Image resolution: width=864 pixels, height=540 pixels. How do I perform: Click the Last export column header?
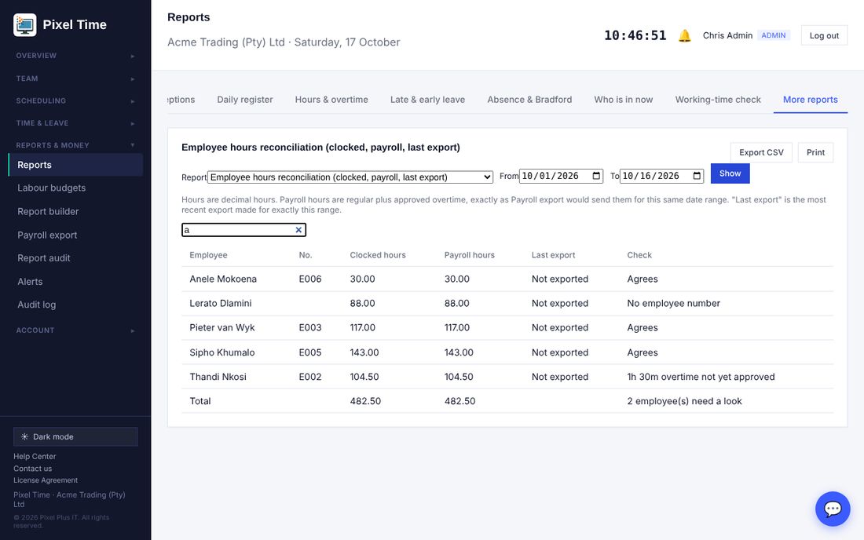point(553,255)
